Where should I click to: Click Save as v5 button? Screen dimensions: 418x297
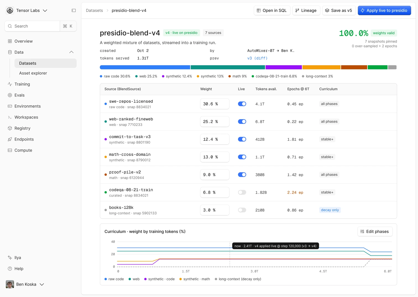coord(339,10)
